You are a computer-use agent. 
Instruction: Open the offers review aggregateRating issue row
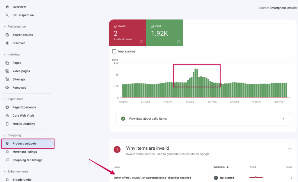coord(152,178)
